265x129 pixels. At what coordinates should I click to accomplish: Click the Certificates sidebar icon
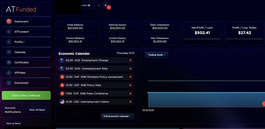(x=9, y=62)
